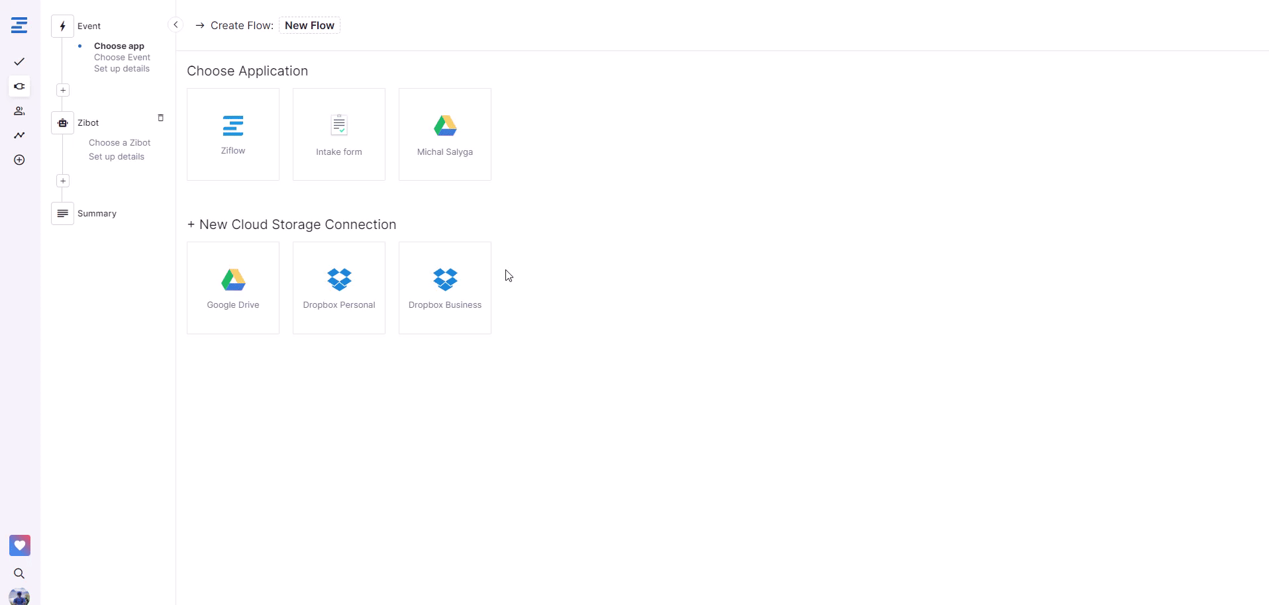Click the Summary lines icon
Image resolution: width=1269 pixels, height=605 pixels.
point(62,213)
